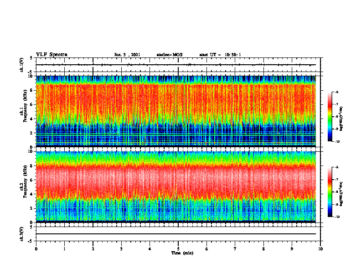
Task: Click the ch.2 spectrogram panel
Action: tap(176, 187)
